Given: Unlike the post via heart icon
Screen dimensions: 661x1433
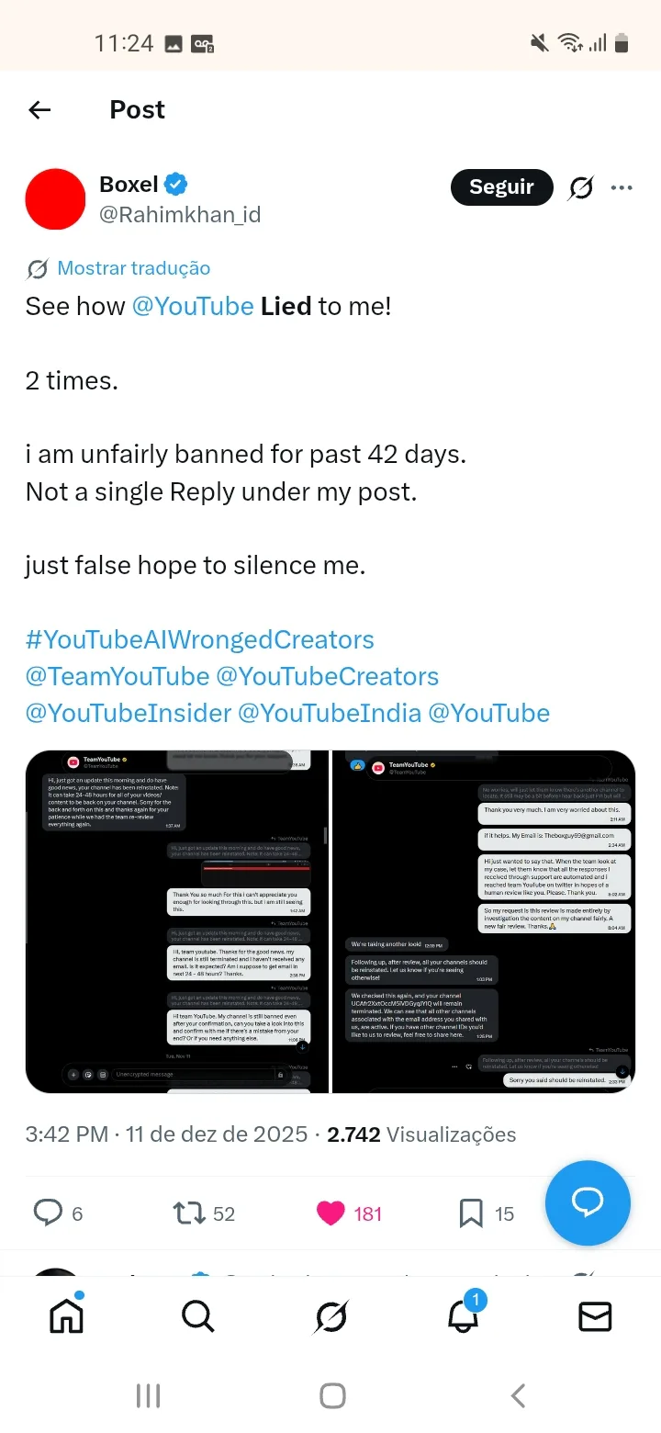Looking at the screenshot, I should [330, 1213].
